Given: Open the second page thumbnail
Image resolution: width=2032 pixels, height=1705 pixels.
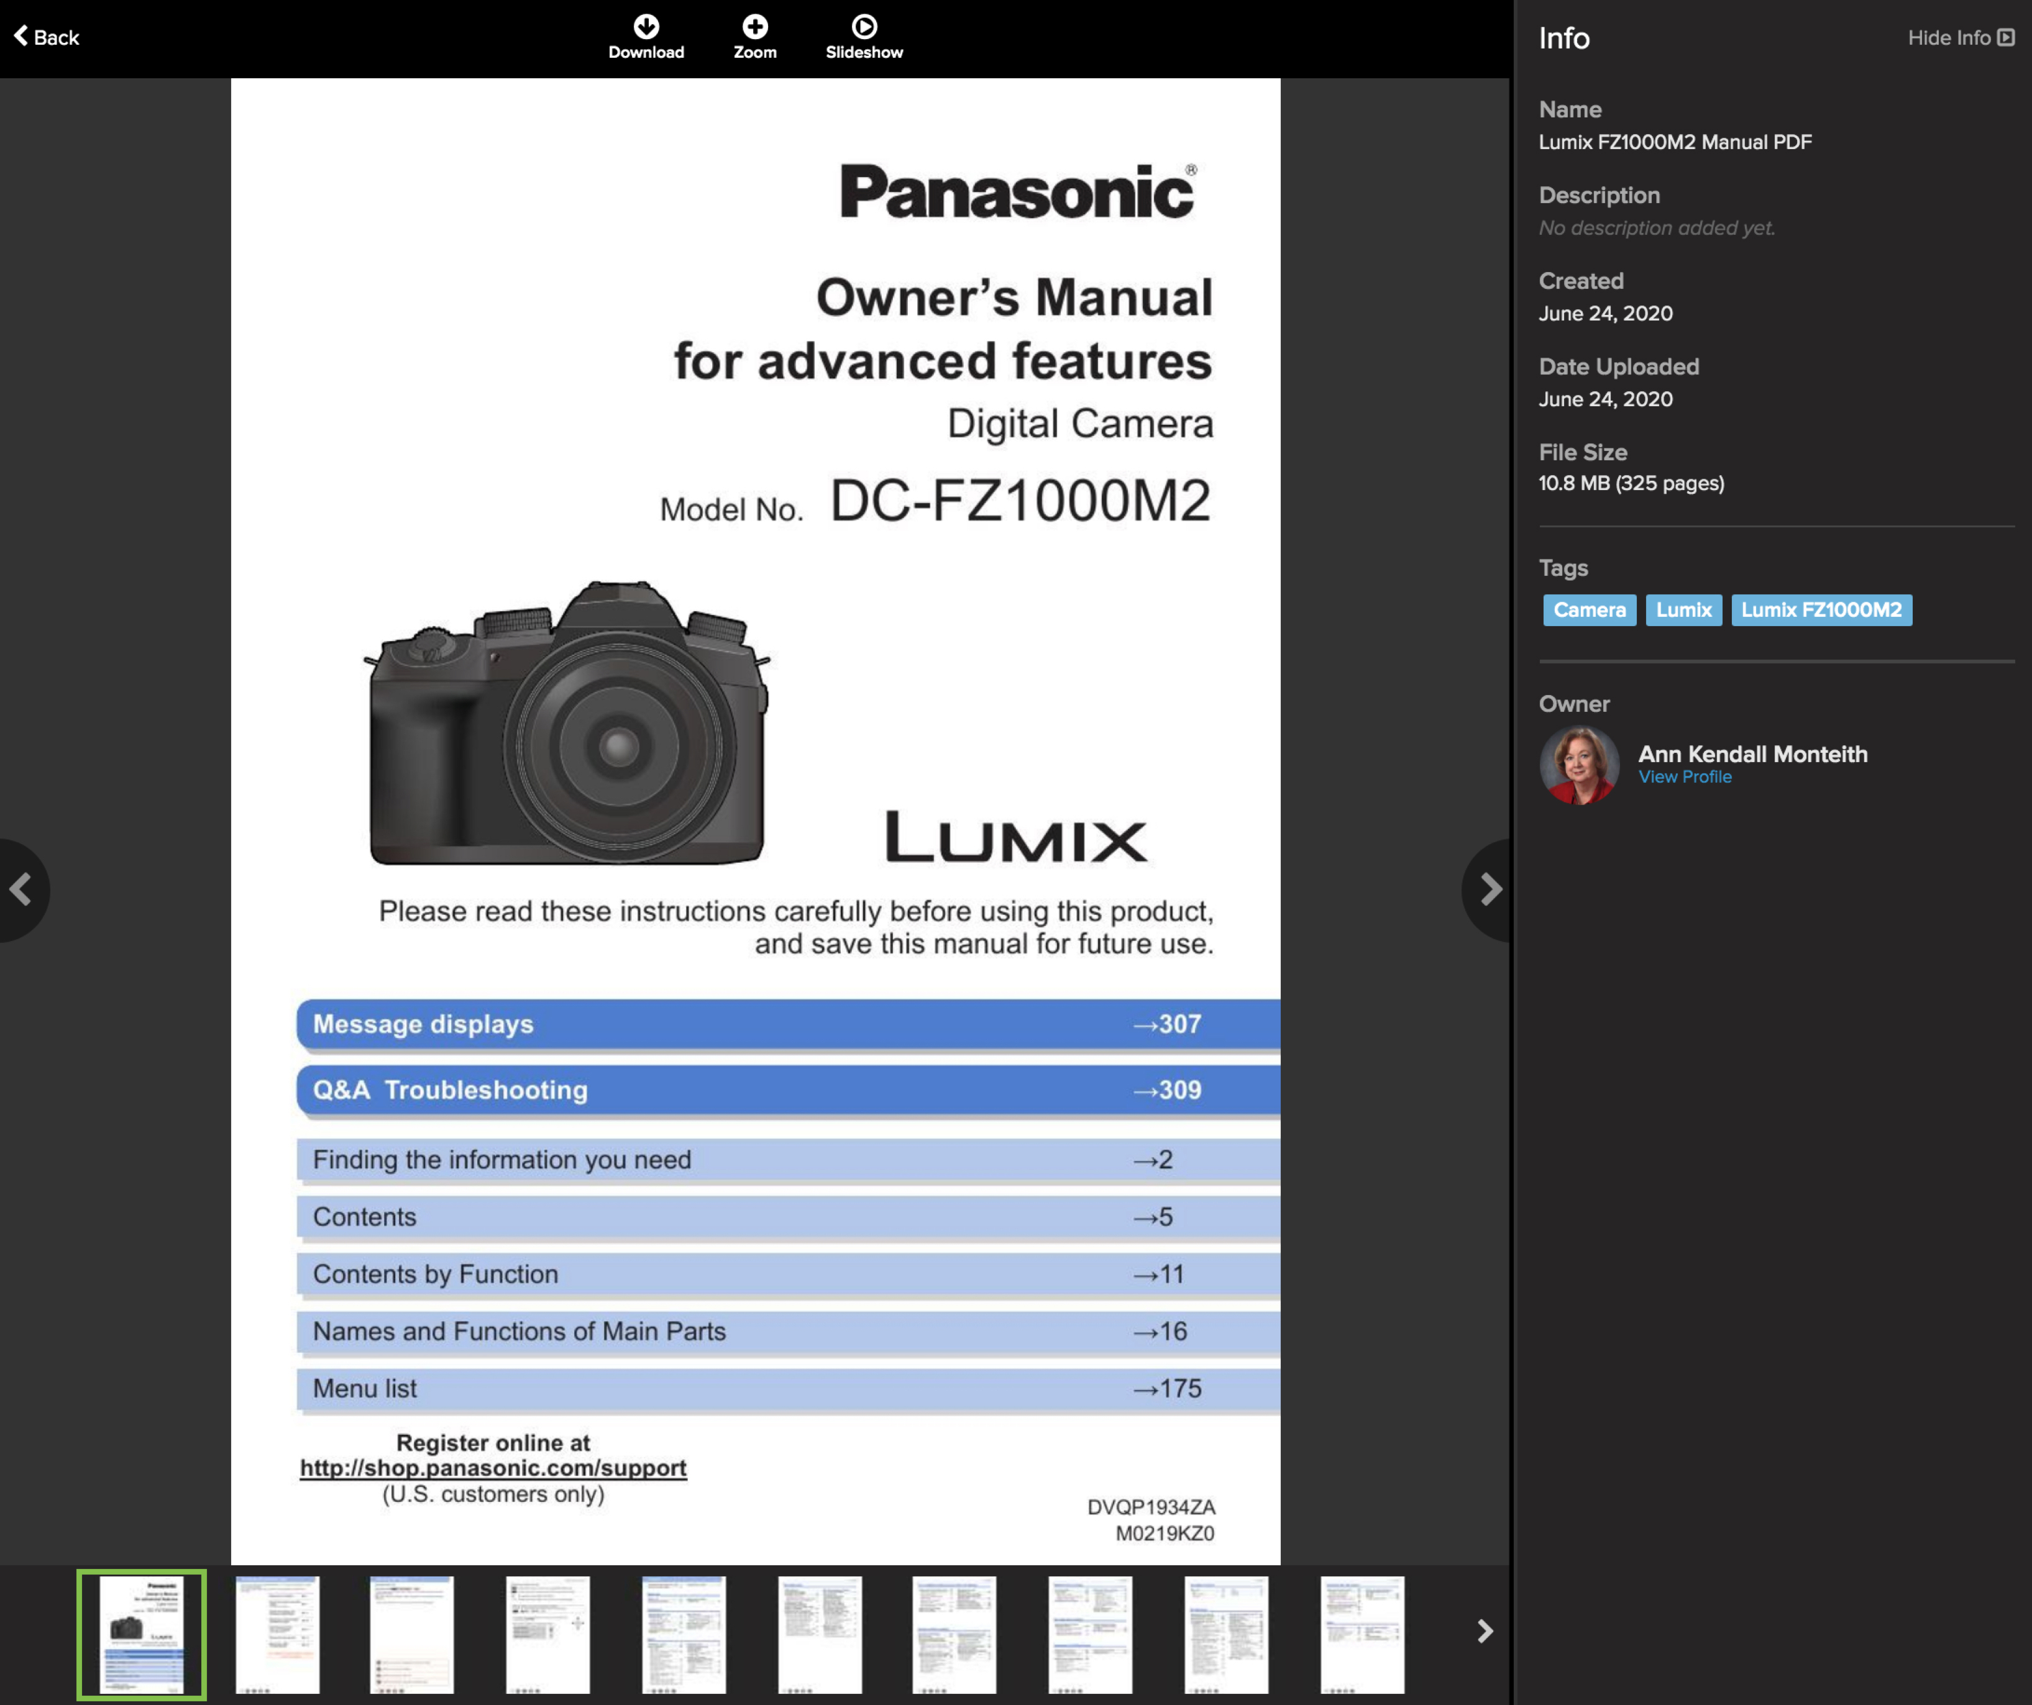Looking at the screenshot, I should (x=278, y=1634).
